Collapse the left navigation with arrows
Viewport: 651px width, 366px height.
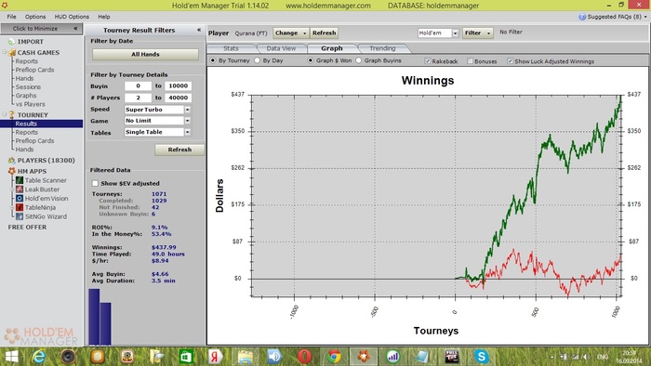pos(75,29)
